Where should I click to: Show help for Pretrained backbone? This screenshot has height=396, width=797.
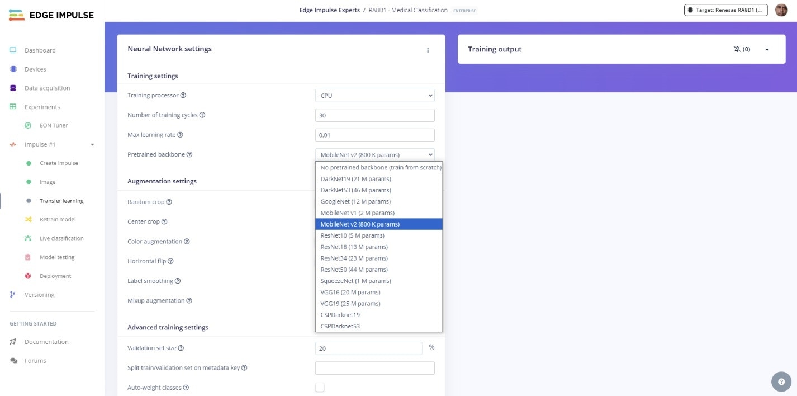coord(189,154)
